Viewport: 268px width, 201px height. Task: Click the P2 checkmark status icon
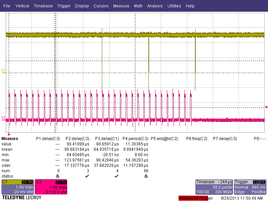pyautogui.click(x=87, y=176)
